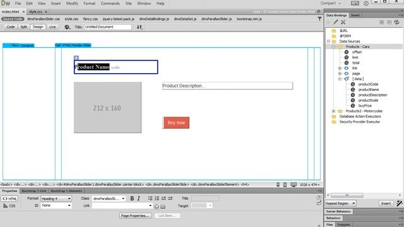Click the Page Properties button
404x227 pixels.
135,216
